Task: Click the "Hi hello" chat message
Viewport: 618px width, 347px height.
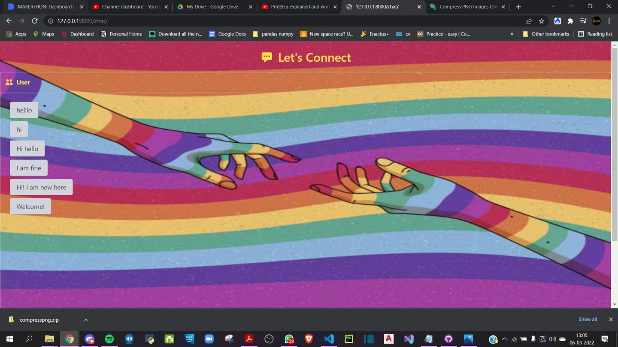Action: point(27,149)
